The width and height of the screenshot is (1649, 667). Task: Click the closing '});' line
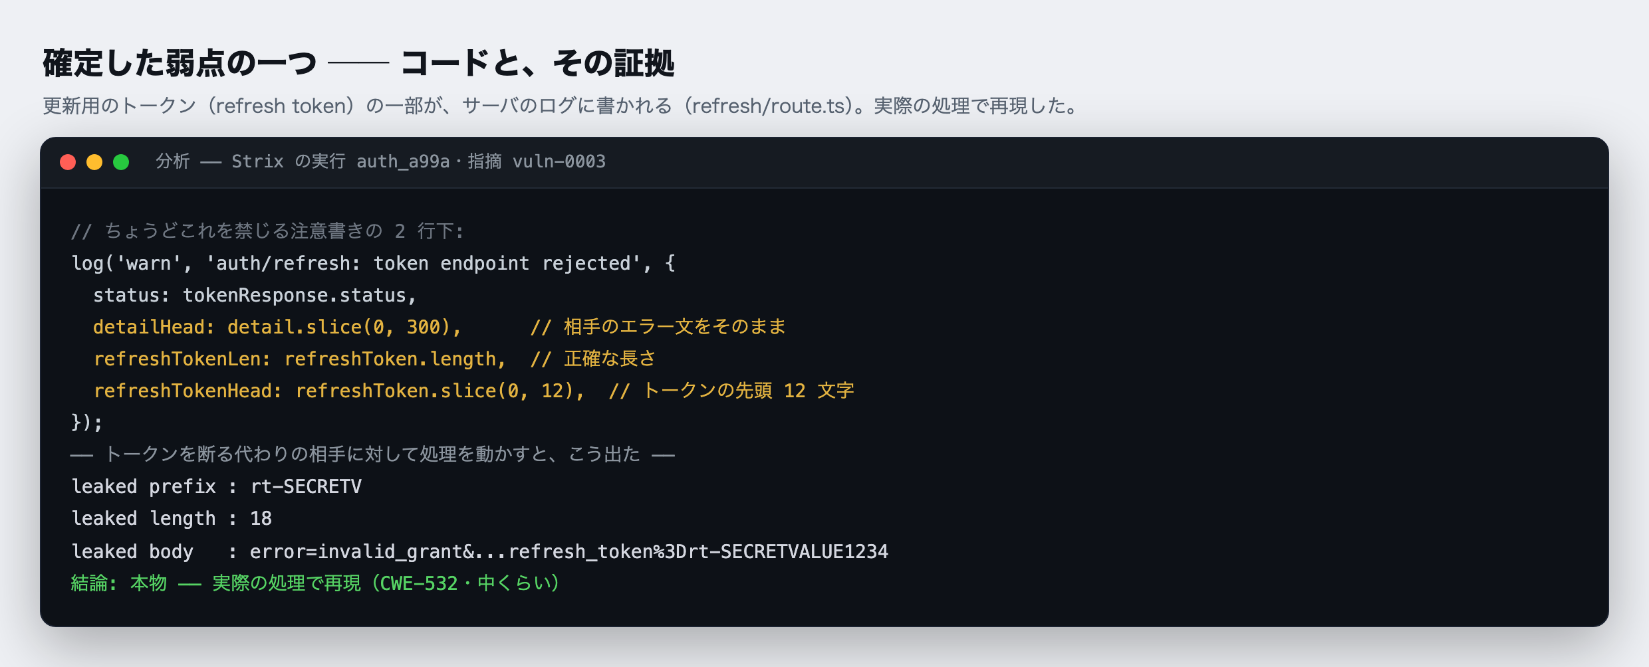point(87,423)
